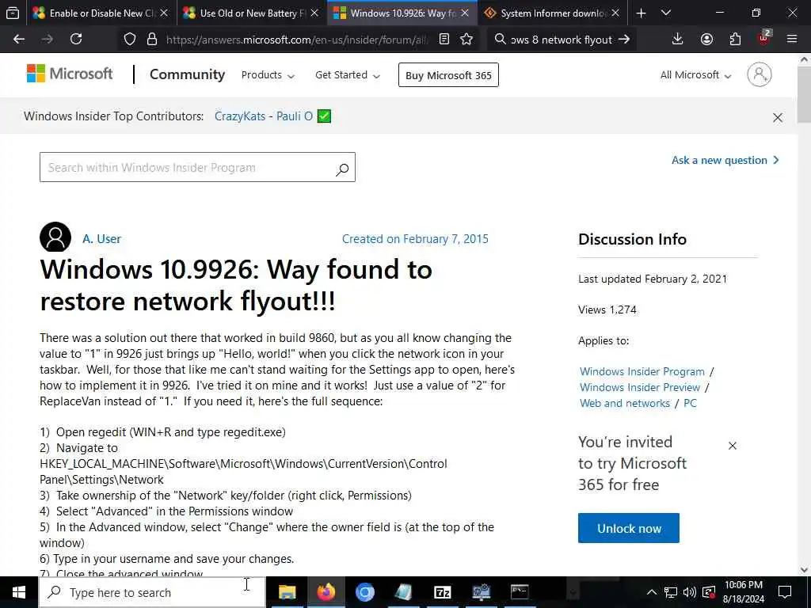
Task: Click the site padlock security icon
Action: coord(151,40)
